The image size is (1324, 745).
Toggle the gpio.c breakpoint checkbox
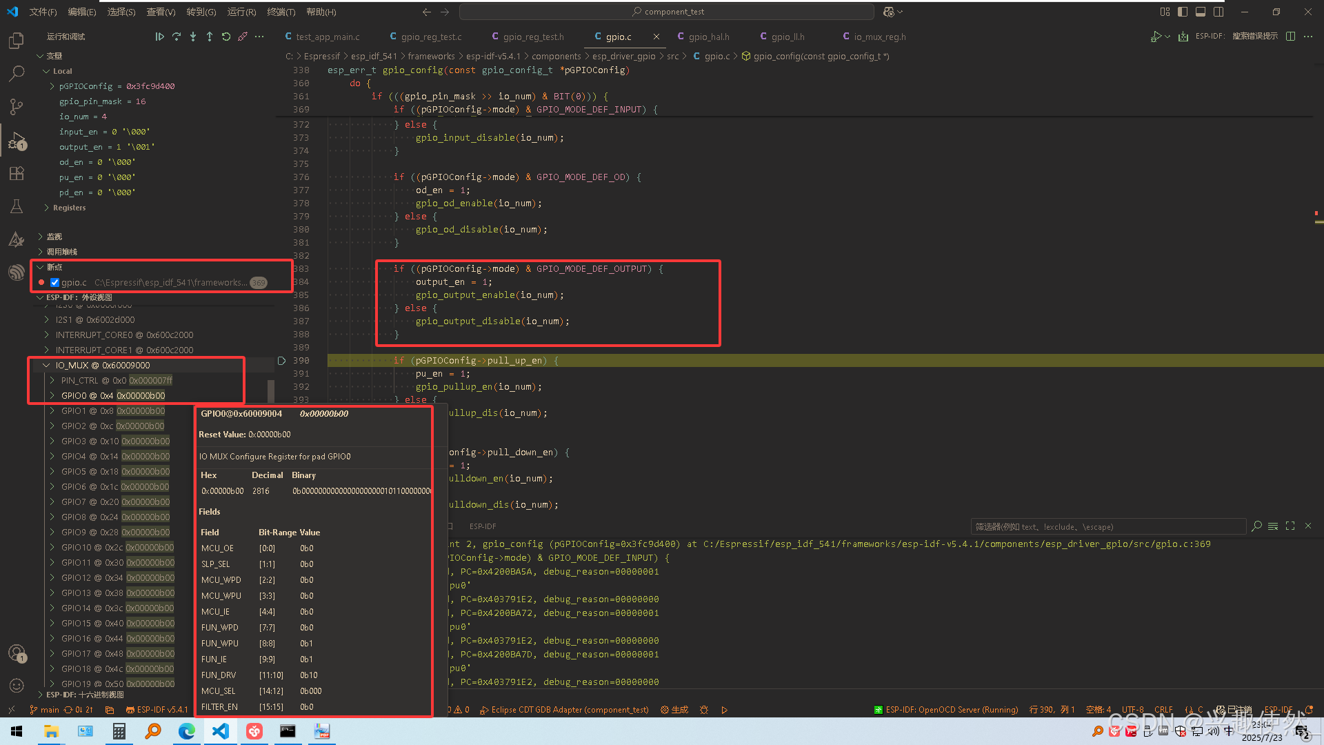[x=54, y=282]
